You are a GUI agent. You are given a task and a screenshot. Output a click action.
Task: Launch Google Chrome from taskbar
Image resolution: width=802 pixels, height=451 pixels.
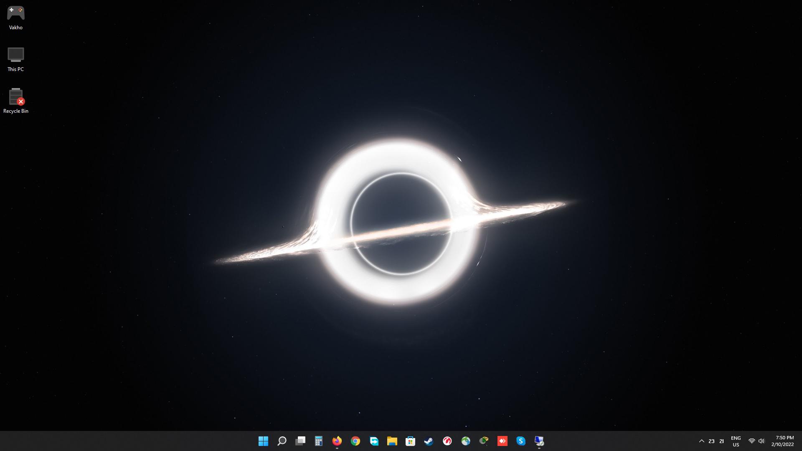point(355,441)
